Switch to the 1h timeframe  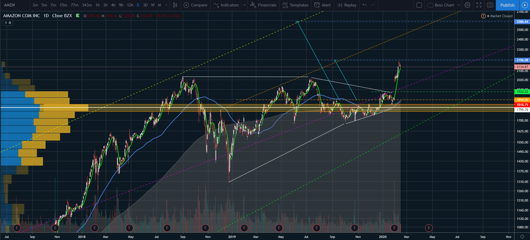pos(98,5)
